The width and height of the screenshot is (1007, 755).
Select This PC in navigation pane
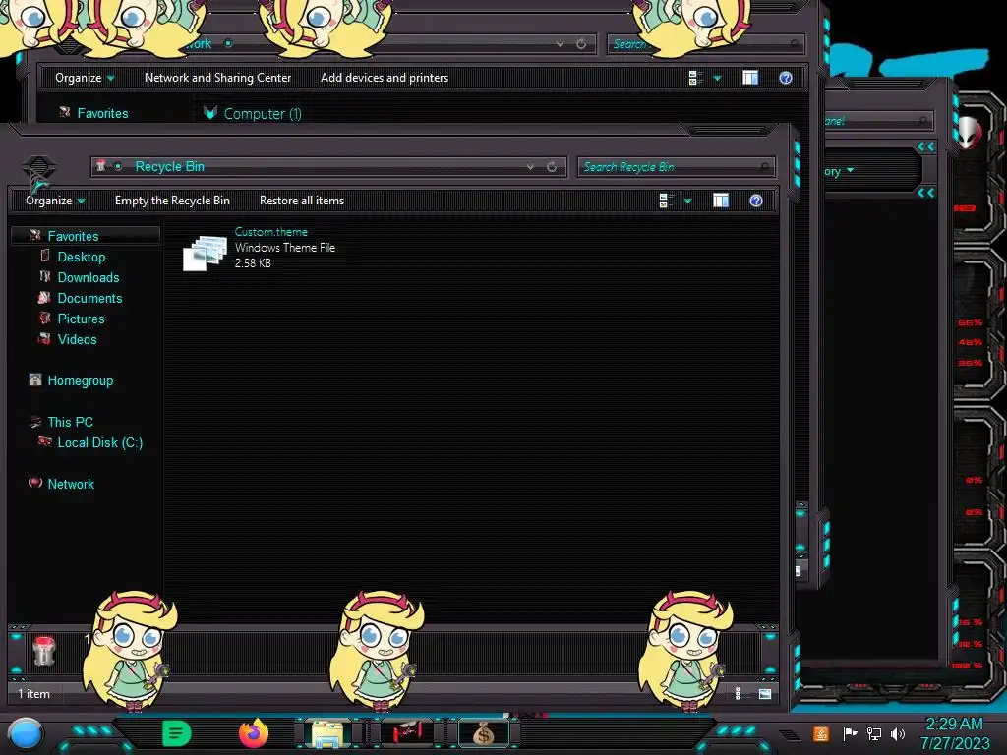pos(70,422)
